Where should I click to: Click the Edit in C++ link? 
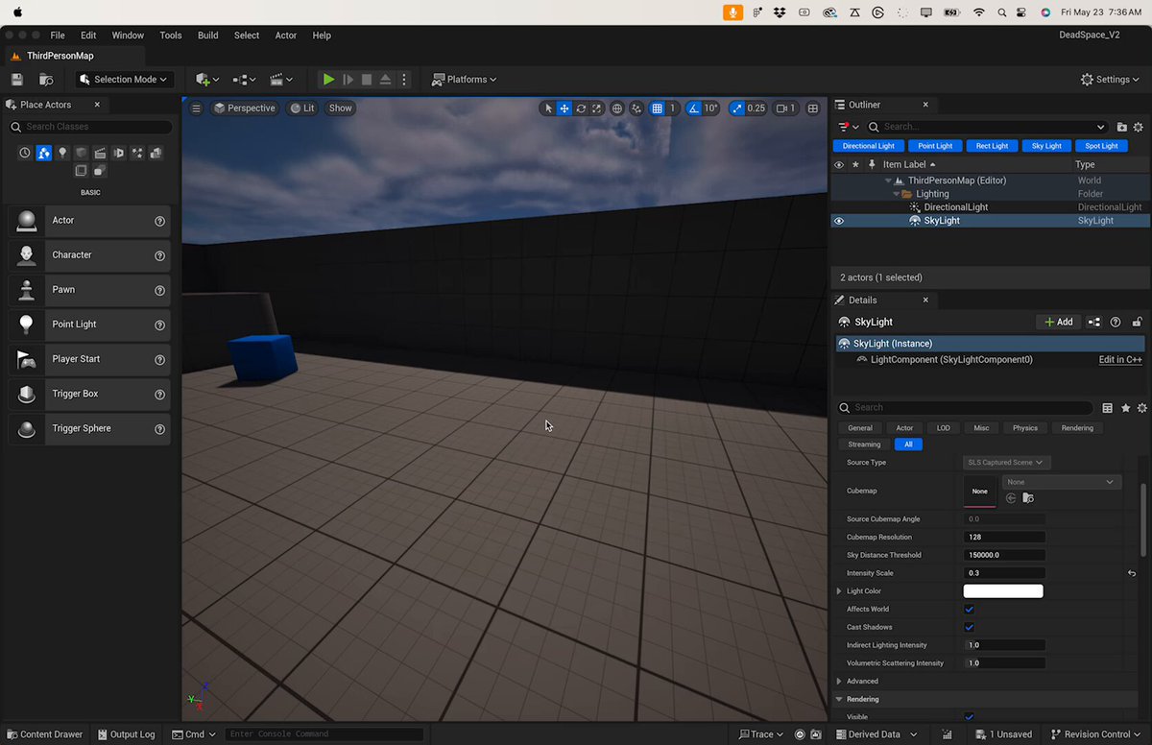(x=1120, y=360)
